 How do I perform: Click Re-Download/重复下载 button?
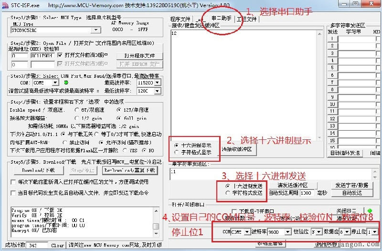130,170
